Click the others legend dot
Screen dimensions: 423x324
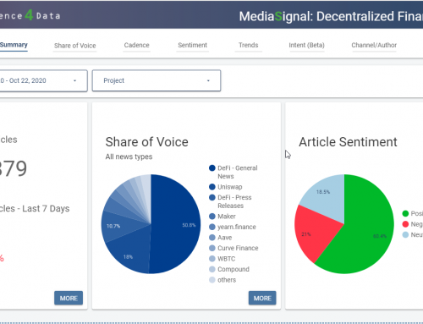pyautogui.click(x=212, y=280)
